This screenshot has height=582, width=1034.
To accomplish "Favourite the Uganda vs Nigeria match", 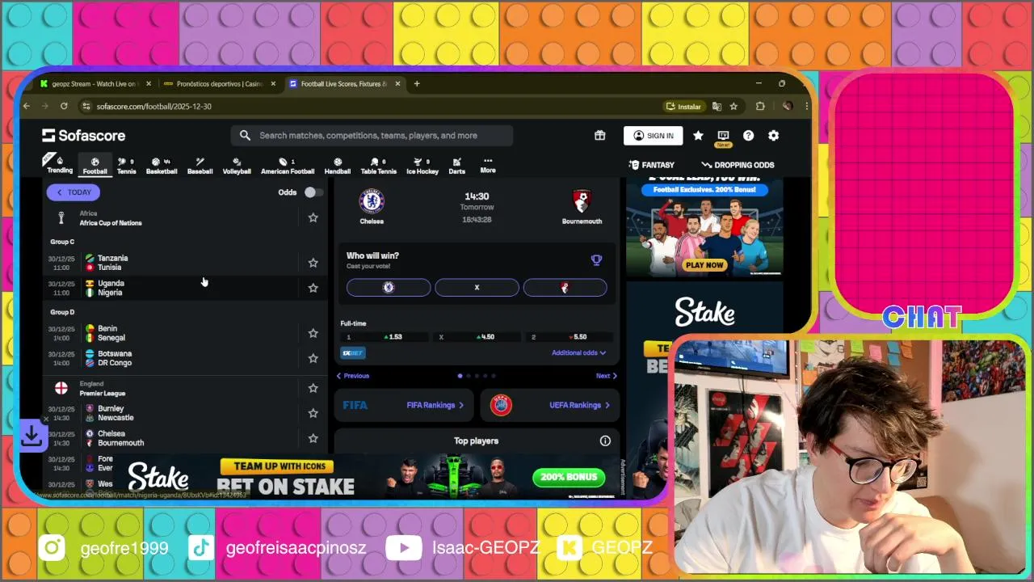I will pyautogui.click(x=313, y=288).
